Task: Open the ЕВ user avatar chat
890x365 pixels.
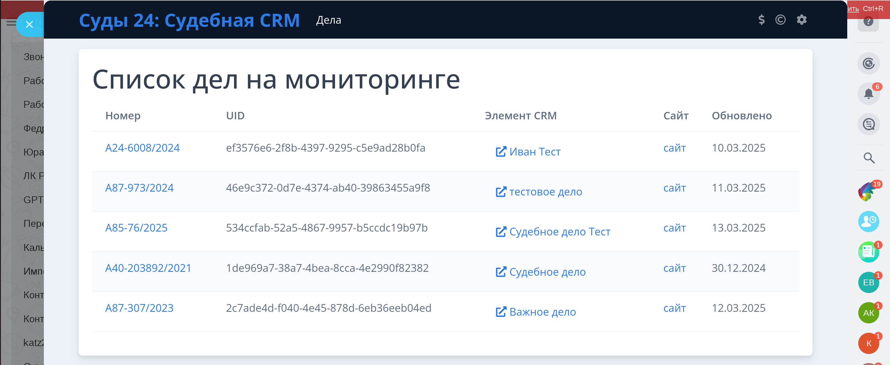Action: (x=868, y=283)
